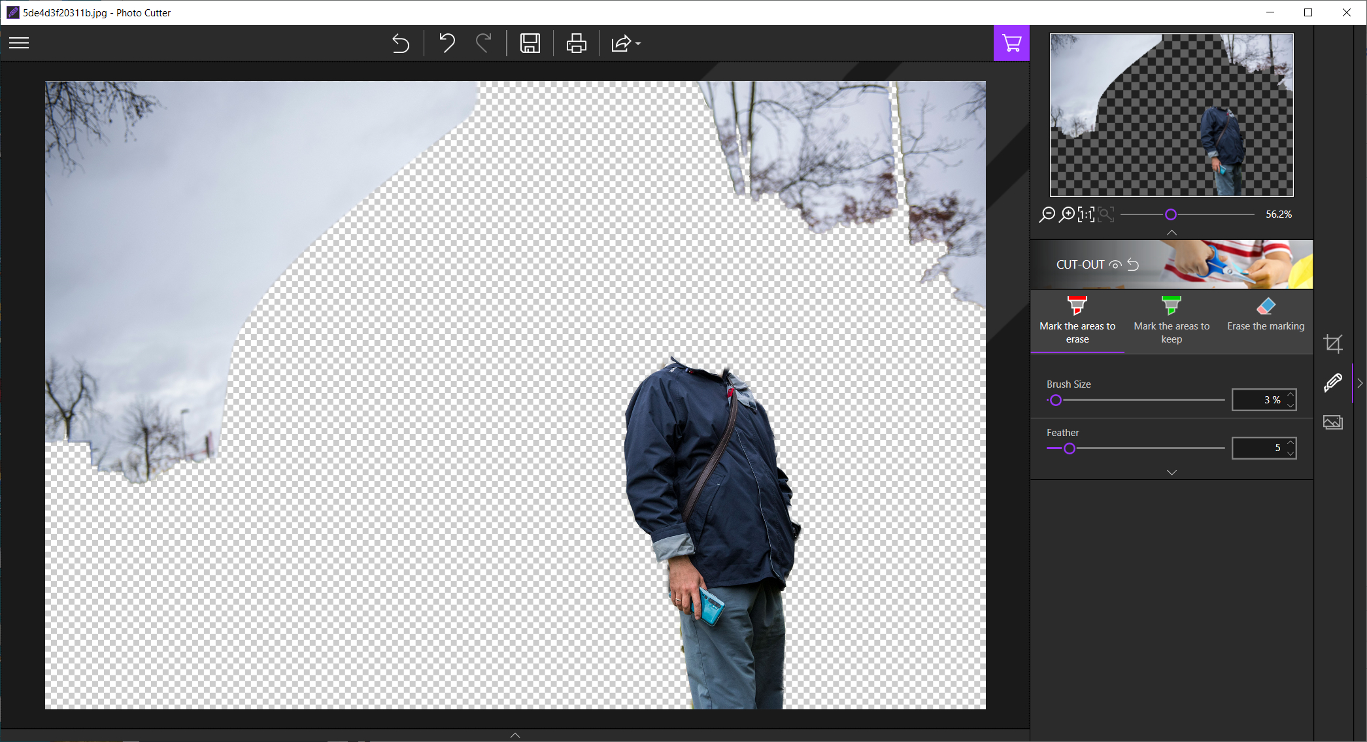This screenshot has height=742, width=1367.
Task: Click the save floppy disk icon
Action: click(x=530, y=44)
